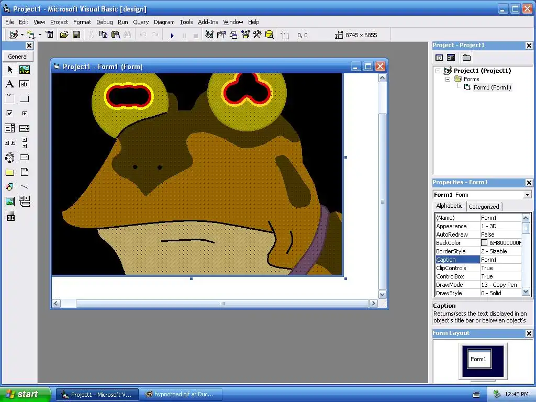Open the Debug menu
This screenshot has height=402, width=536.
tap(105, 22)
